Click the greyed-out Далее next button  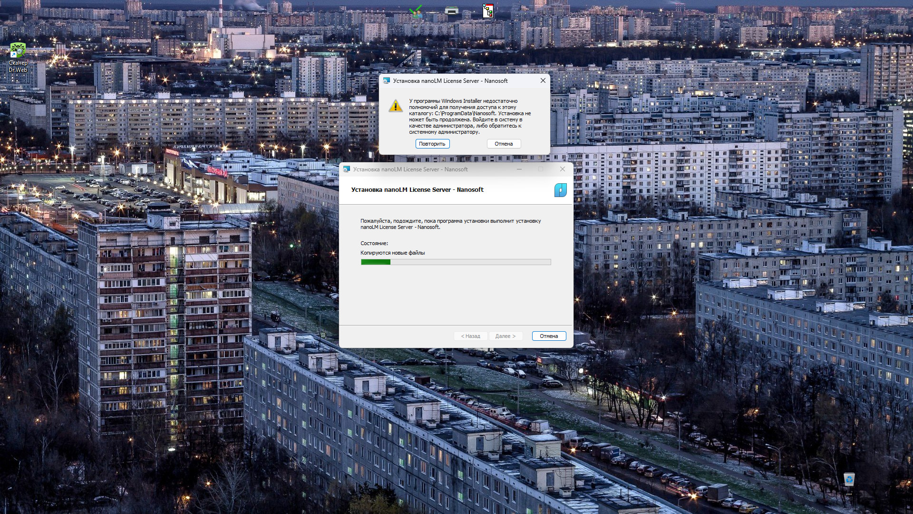[505, 336]
